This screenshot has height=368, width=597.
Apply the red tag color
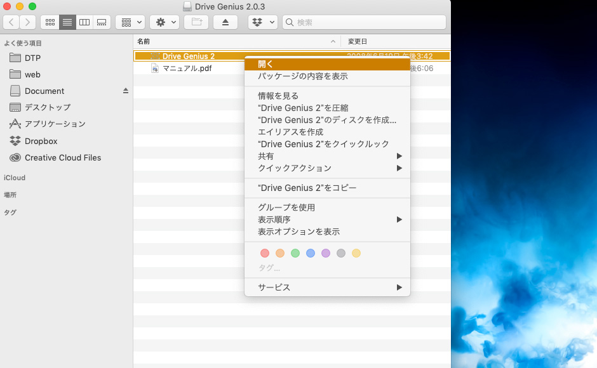click(x=265, y=253)
